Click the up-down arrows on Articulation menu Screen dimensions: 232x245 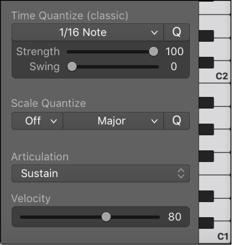(181, 173)
